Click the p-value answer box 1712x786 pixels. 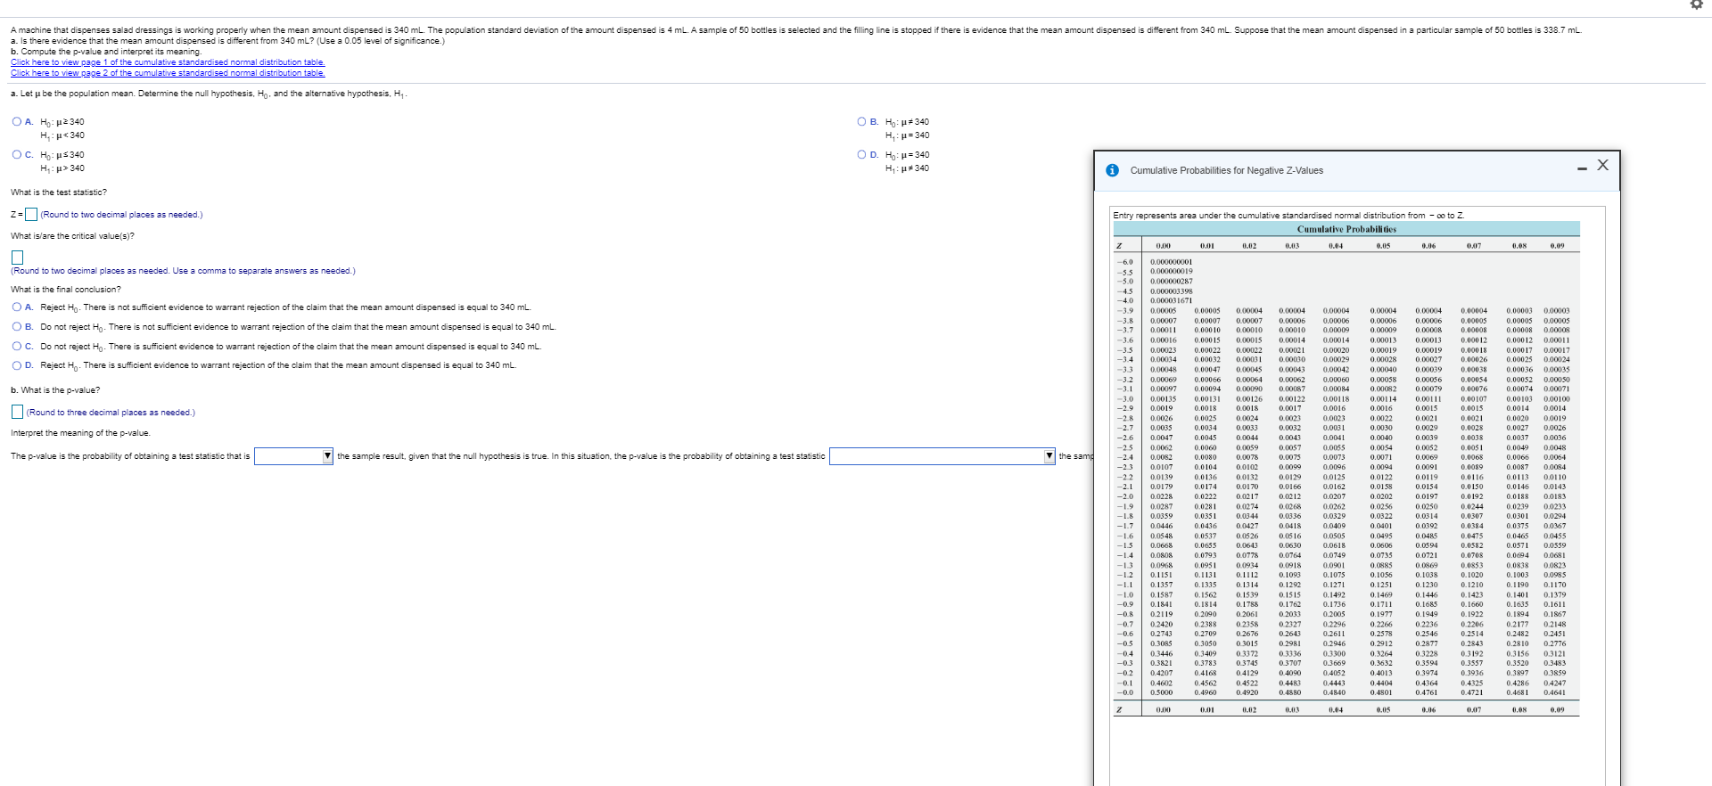tap(17, 412)
